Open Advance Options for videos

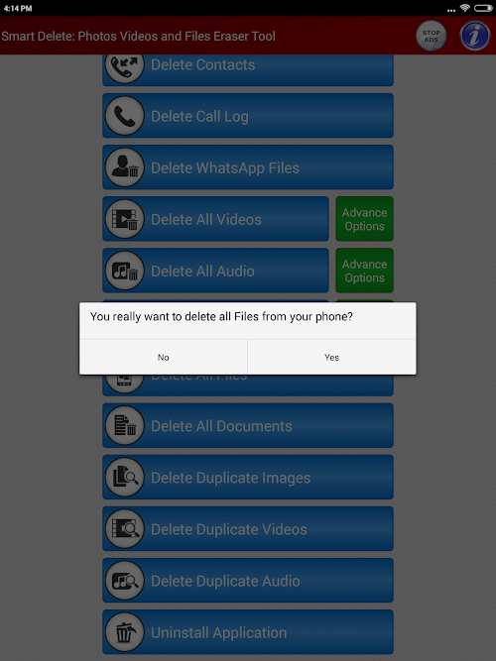[x=364, y=219]
